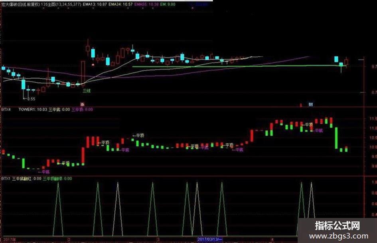The height and width of the screenshot is (243, 377).
Task: Click the highlighted 2017/03/13 date marker
Action: coord(210,239)
